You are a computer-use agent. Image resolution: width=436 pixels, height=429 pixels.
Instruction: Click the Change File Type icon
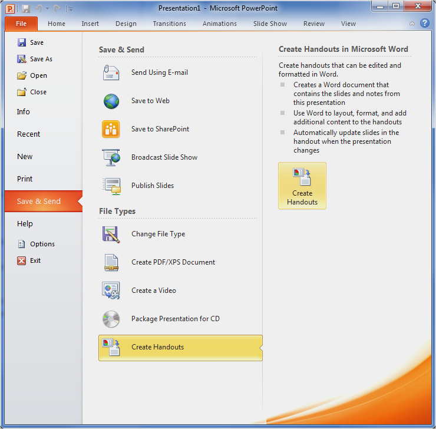tap(111, 235)
